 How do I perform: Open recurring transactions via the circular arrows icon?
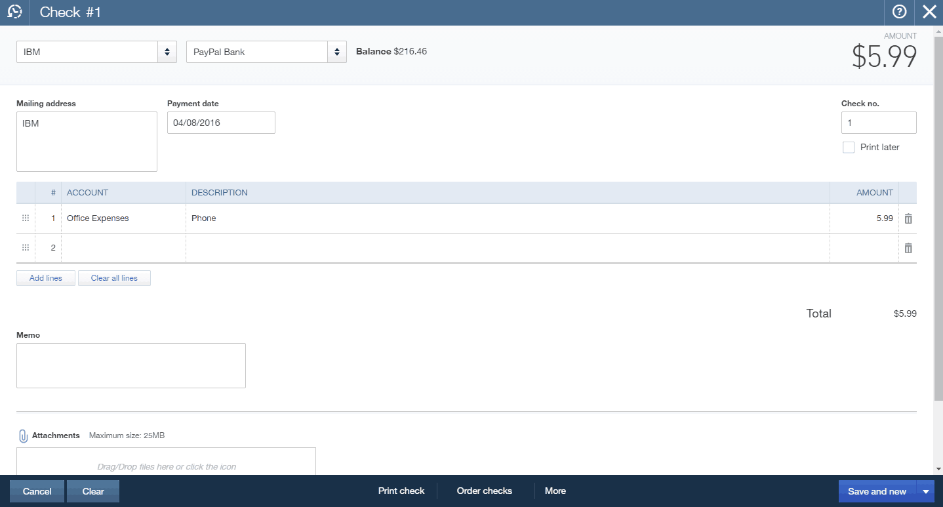pos(14,12)
